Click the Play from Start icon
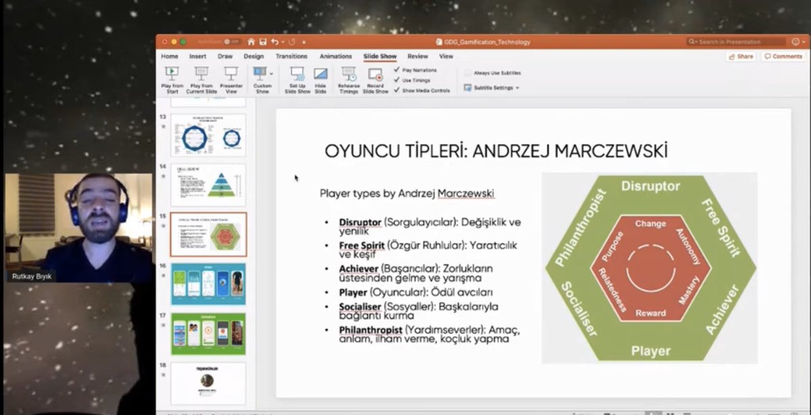This screenshot has height=415, width=811. [172, 73]
